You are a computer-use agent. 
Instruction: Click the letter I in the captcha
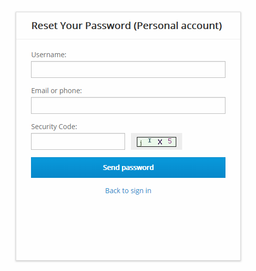150,140
